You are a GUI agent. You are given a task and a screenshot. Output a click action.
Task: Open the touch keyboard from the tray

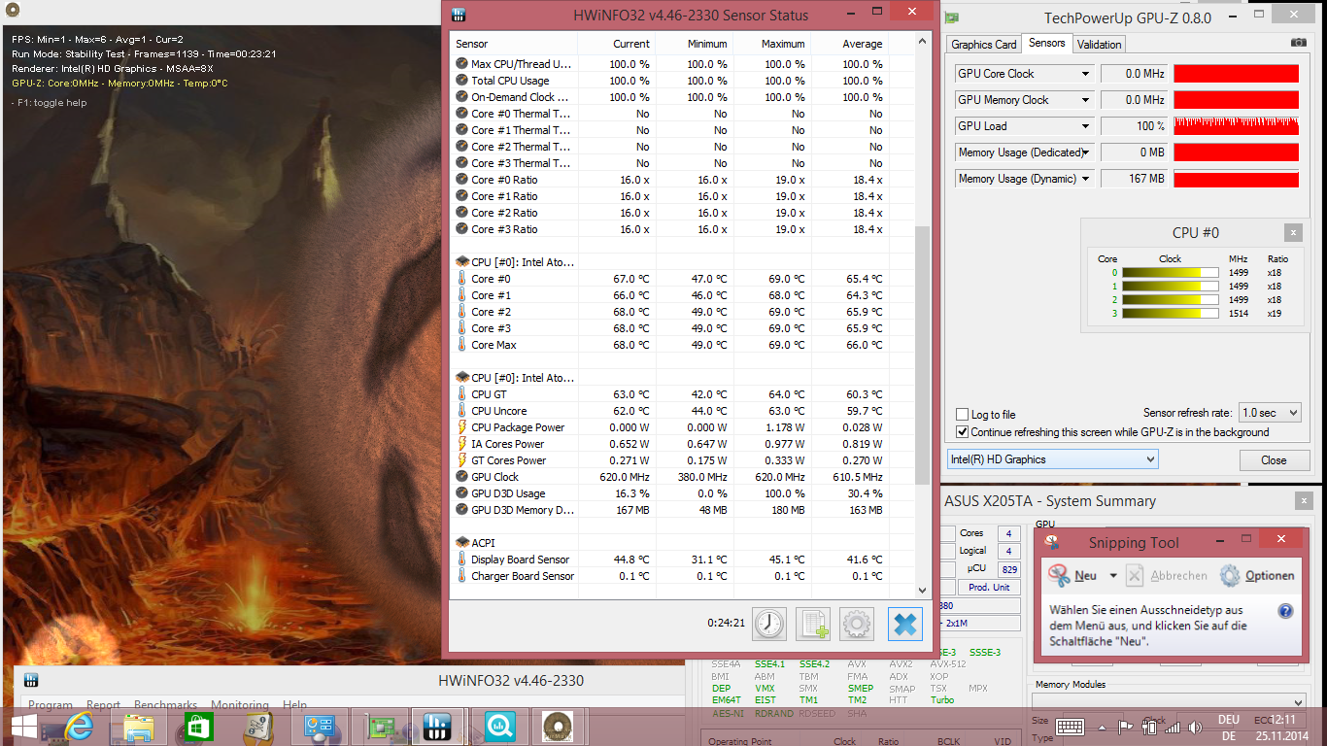click(1070, 727)
